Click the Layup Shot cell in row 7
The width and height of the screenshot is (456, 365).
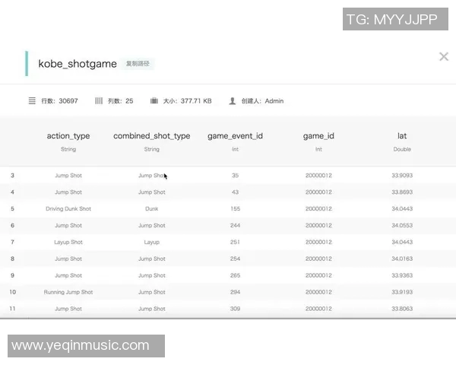coord(68,243)
